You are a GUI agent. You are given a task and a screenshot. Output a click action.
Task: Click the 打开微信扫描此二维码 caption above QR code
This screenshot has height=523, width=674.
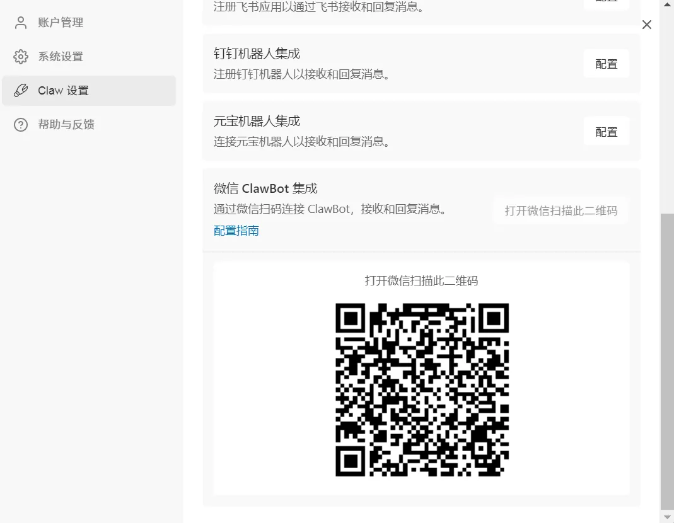click(x=421, y=280)
